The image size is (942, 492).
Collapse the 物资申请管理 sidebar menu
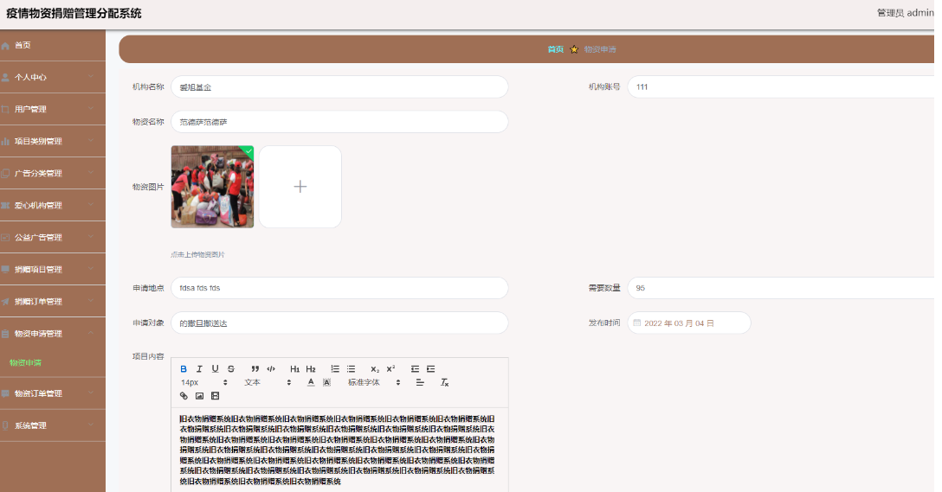(53, 334)
